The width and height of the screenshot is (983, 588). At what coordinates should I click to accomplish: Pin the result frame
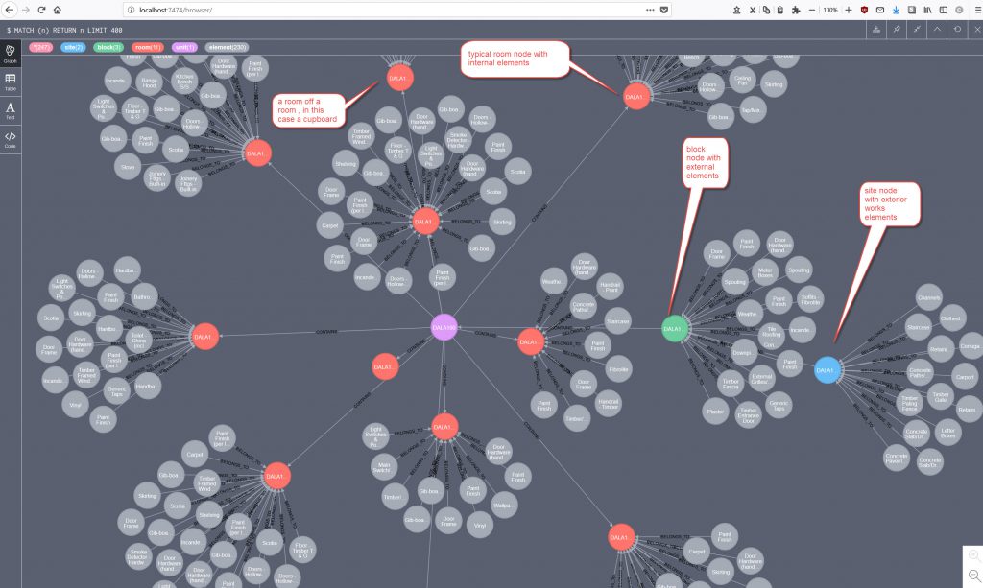[897, 30]
